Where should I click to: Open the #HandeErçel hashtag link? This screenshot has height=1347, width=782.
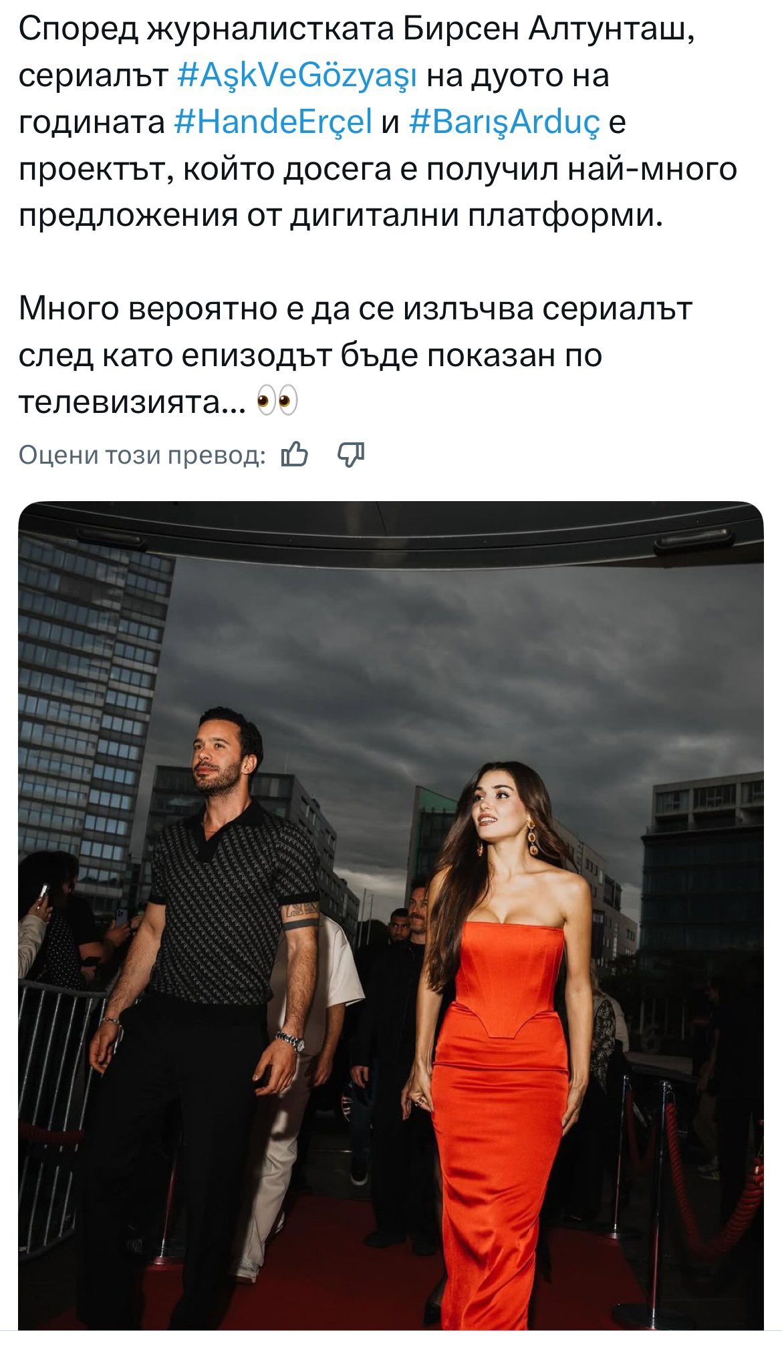(272, 122)
